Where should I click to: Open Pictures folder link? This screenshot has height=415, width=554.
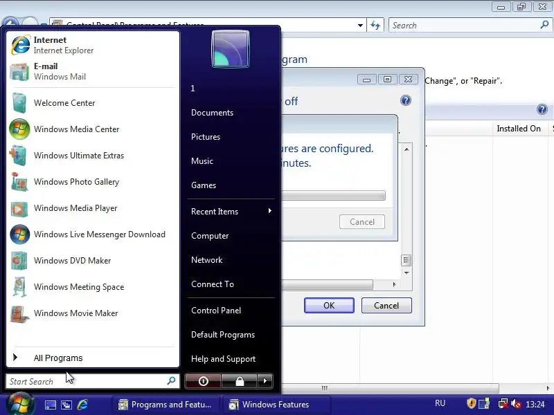[x=206, y=137]
